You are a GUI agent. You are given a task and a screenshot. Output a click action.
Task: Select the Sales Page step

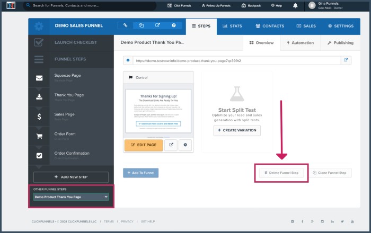(71, 116)
